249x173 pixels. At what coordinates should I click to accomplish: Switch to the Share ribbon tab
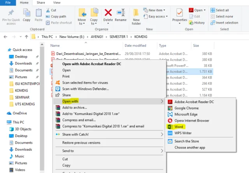(41, 3)
